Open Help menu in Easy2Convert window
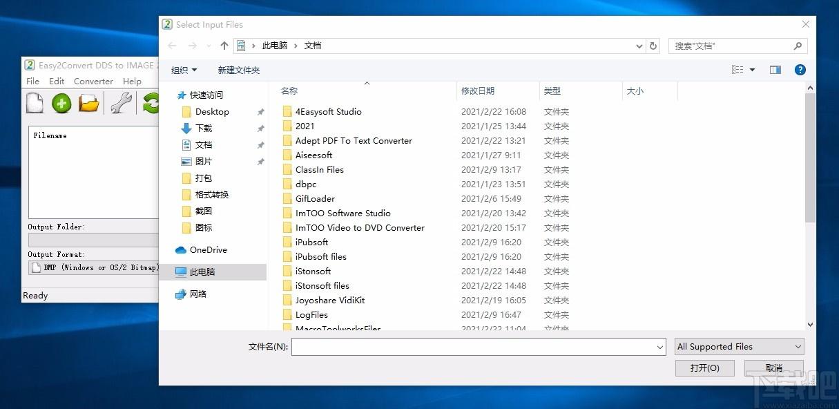This screenshot has width=839, height=409. point(132,81)
